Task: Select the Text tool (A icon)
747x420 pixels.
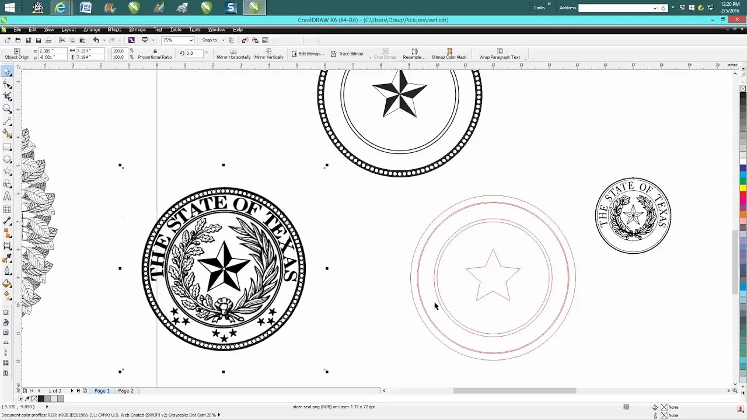Action: pyautogui.click(x=7, y=197)
